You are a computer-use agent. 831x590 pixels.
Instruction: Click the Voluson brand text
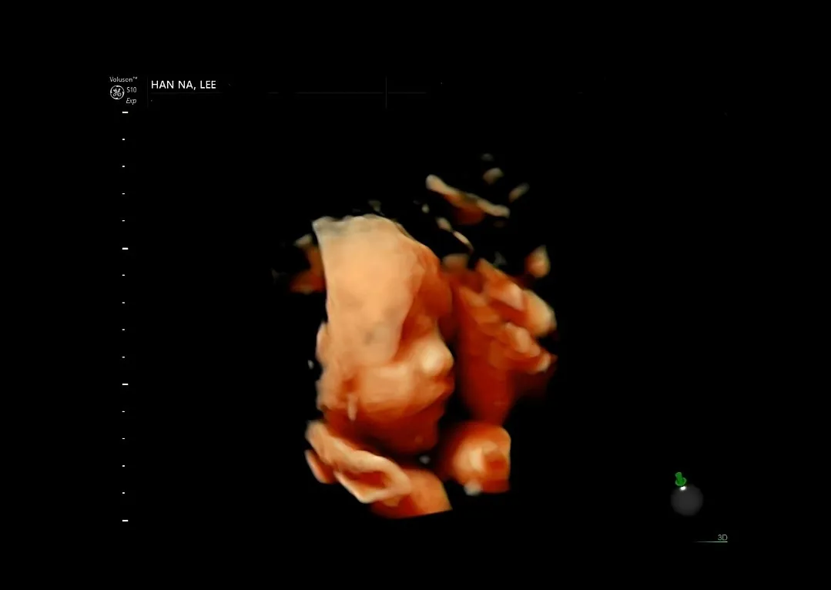coord(123,79)
